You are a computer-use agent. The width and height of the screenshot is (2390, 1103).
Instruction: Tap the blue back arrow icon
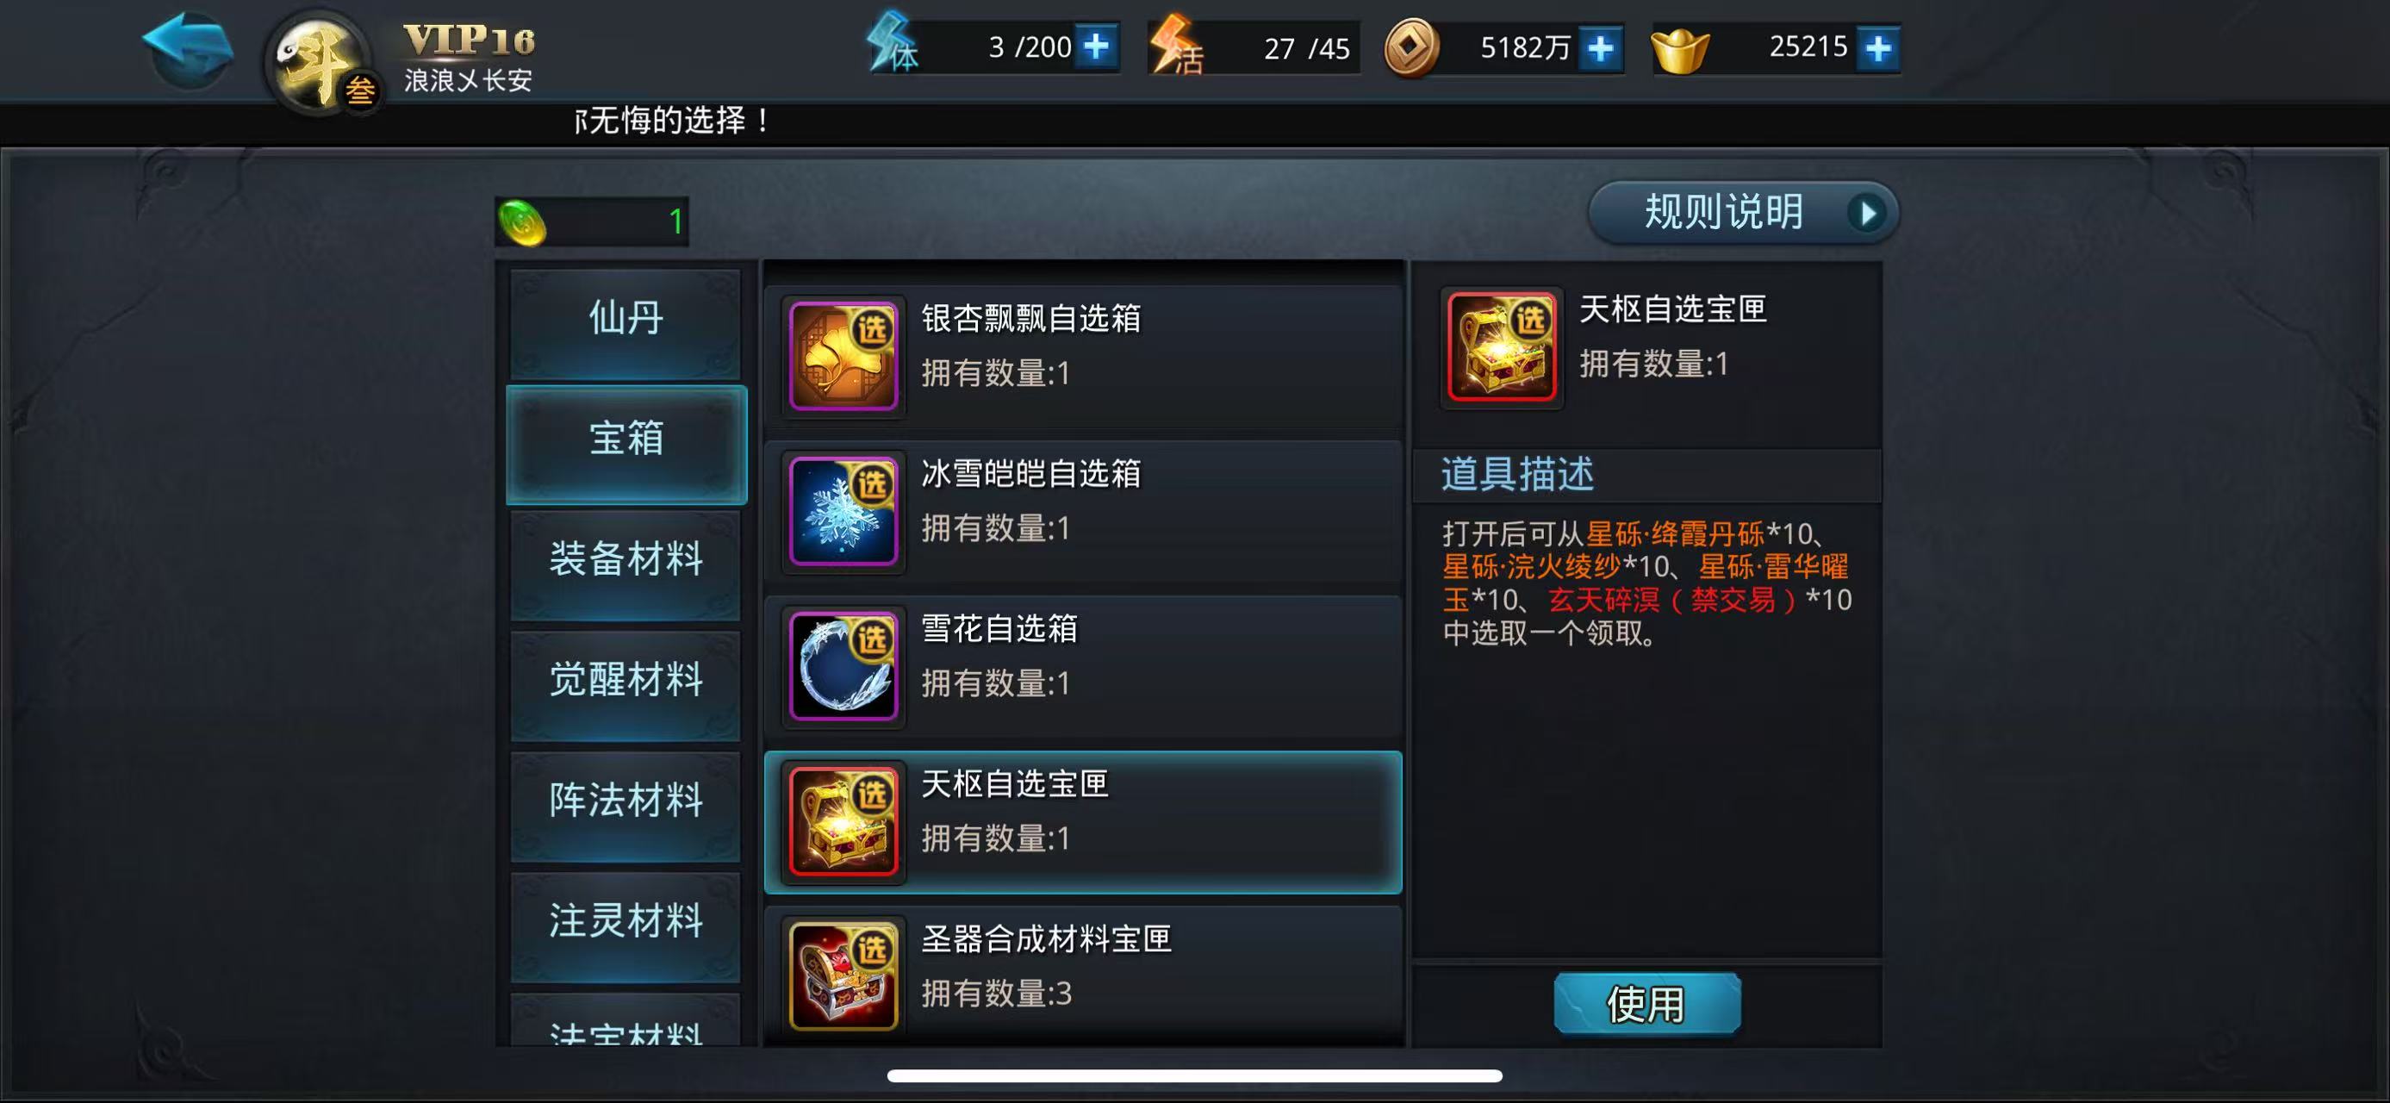click(x=188, y=50)
